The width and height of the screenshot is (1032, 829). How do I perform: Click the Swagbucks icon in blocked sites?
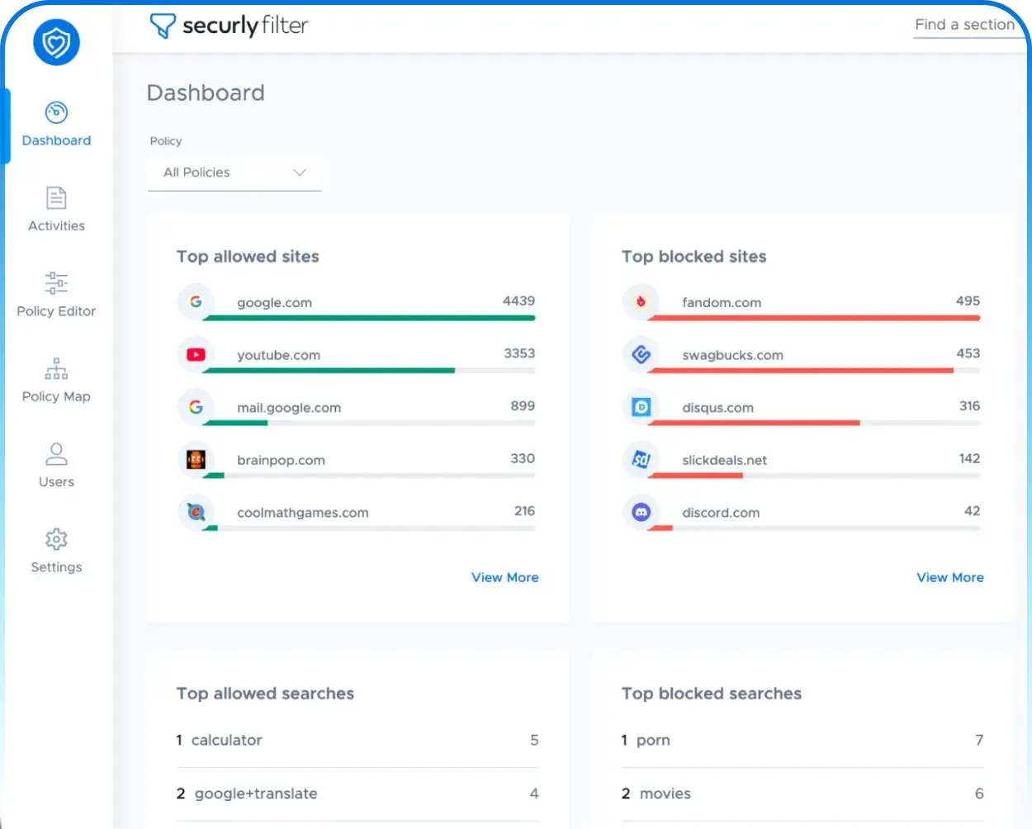click(641, 355)
